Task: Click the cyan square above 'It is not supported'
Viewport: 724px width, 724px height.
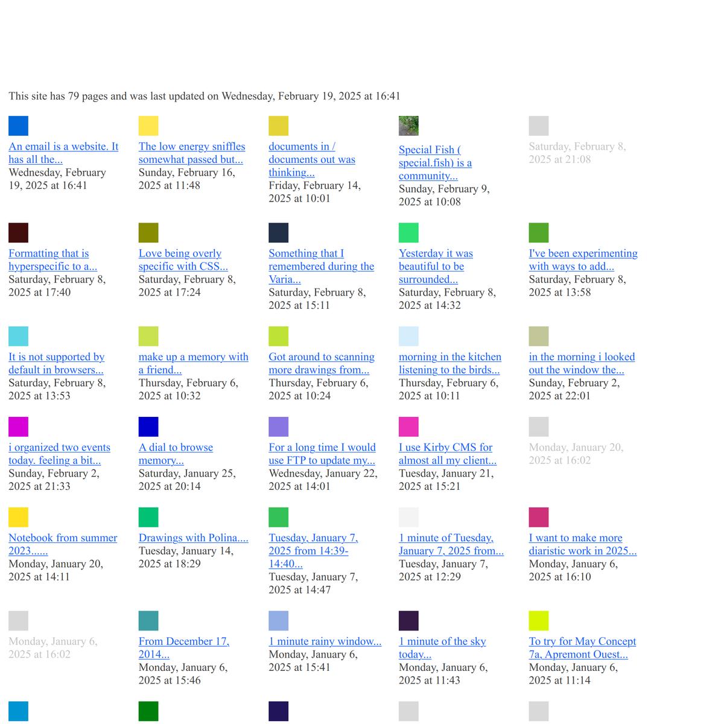Action: pos(18,336)
